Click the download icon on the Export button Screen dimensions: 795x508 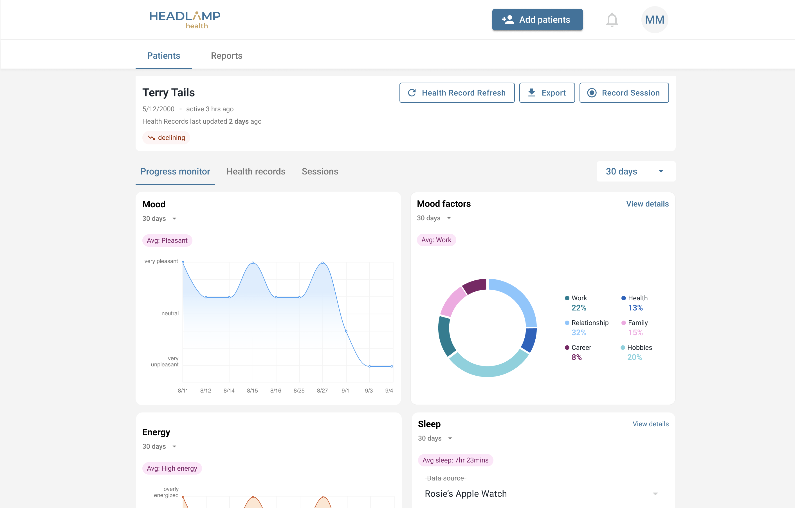click(531, 93)
